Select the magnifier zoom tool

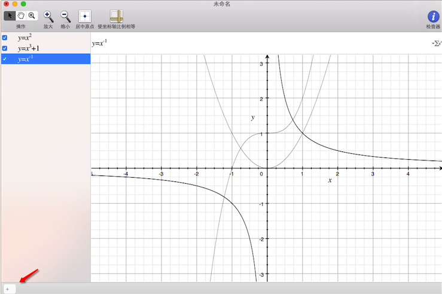point(31,16)
